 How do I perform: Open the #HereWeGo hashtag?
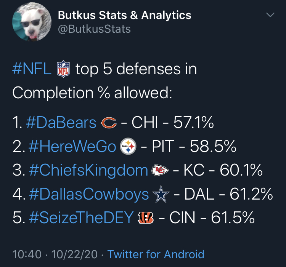click(72, 146)
